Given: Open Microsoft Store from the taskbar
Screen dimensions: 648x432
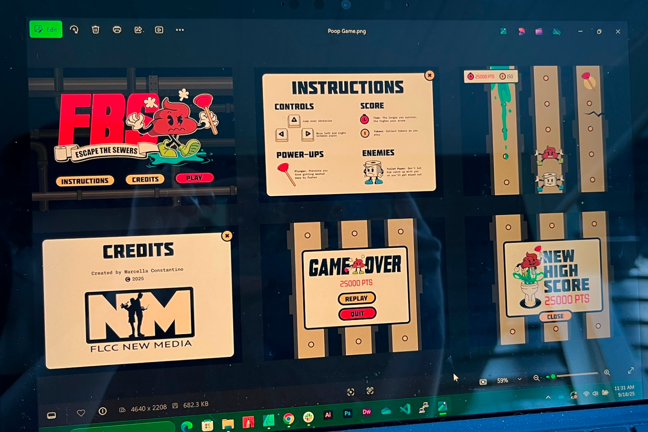Looking at the screenshot, I should coord(207,426).
